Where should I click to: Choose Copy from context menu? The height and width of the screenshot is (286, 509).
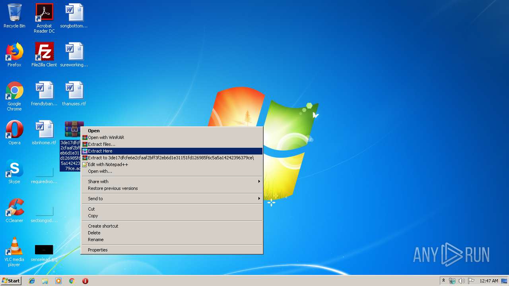coord(172,216)
